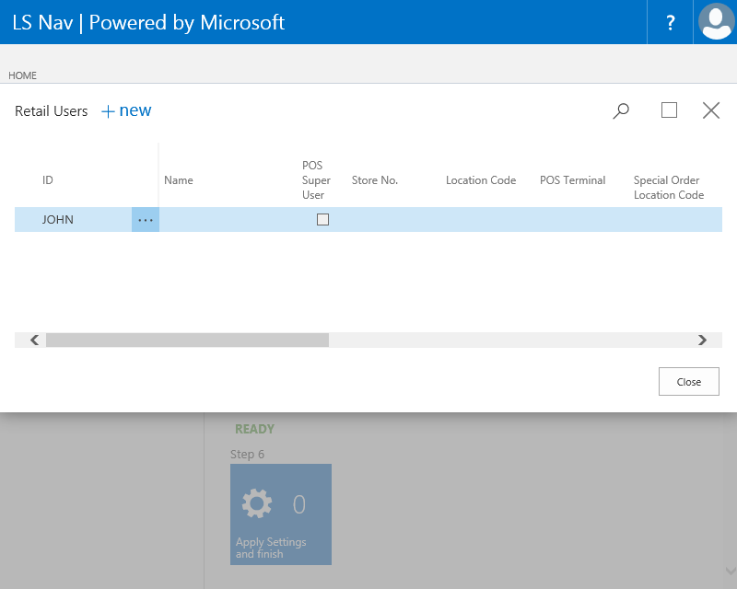Screen dimensions: 737x589
Task: Sort by the ID column header
Action: [x=48, y=180]
